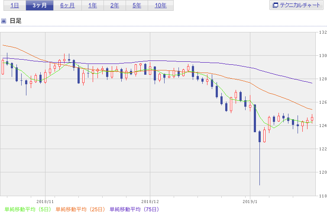This screenshot has width=327, height=213.
Task: Click the 2019/1 date axis label
Action: tap(250, 202)
